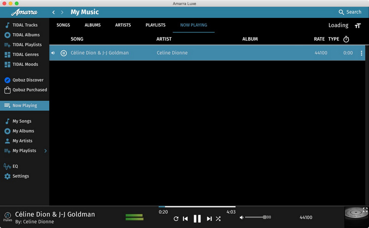The height and width of the screenshot is (228, 369).
Task: Click the 44100 rate cell in the row
Action: (x=321, y=53)
